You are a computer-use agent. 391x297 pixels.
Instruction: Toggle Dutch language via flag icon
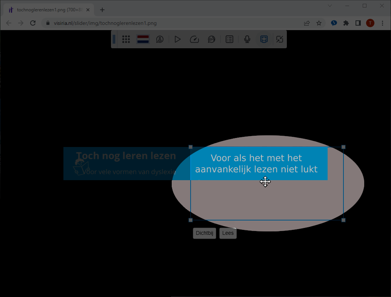(143, 39)
